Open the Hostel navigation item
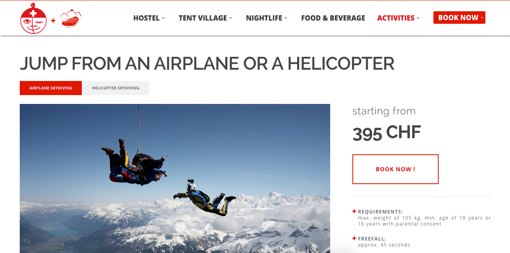Image resolution: width=510 pixels, height=253 pixels. [146, 18]
